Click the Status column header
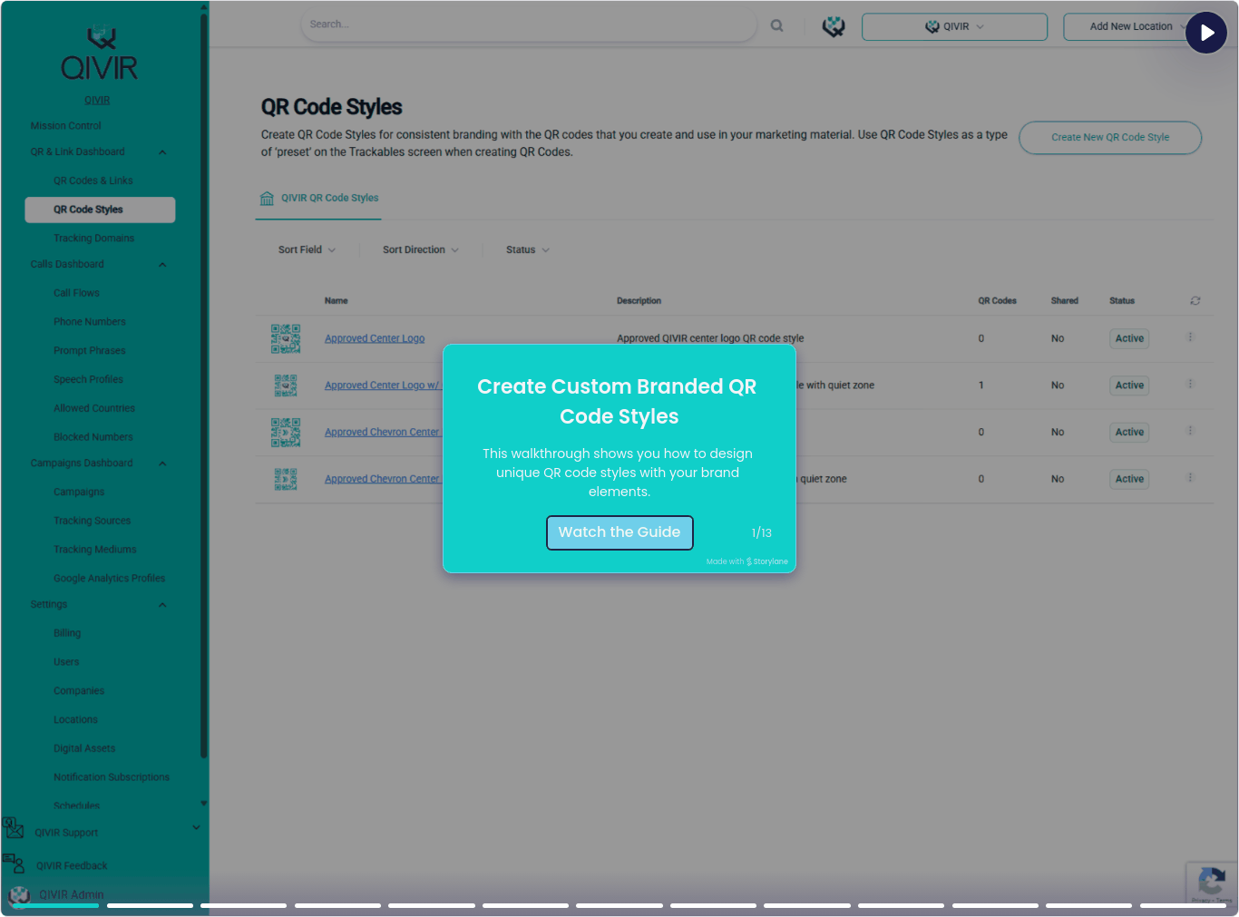Image resolution: width=1239 pixels, height=917 pixels. (x=1122, y=301)
